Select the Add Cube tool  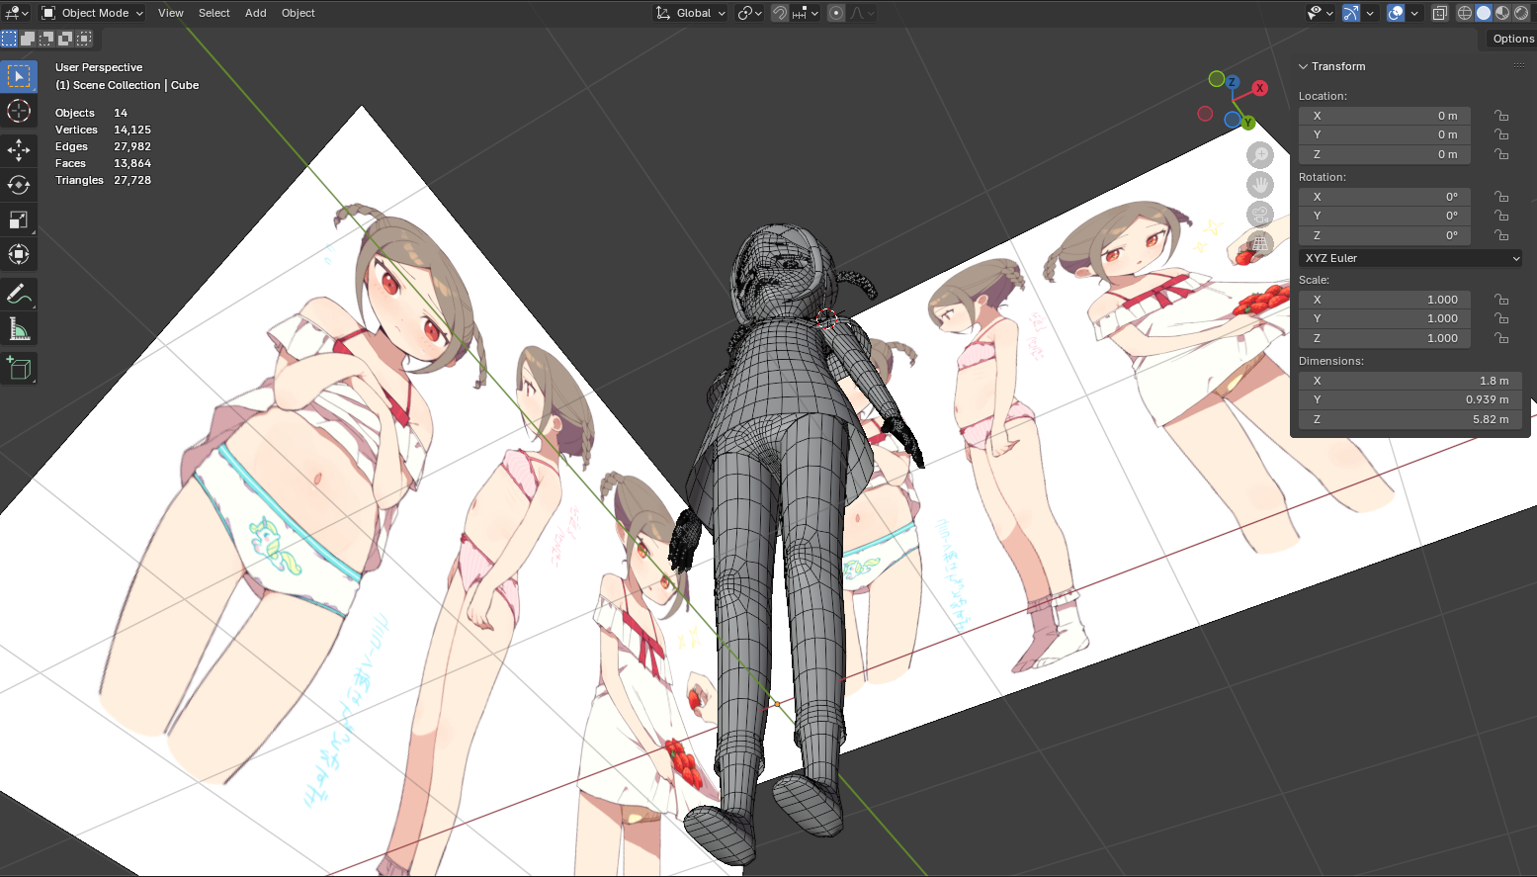coord(19,369)
